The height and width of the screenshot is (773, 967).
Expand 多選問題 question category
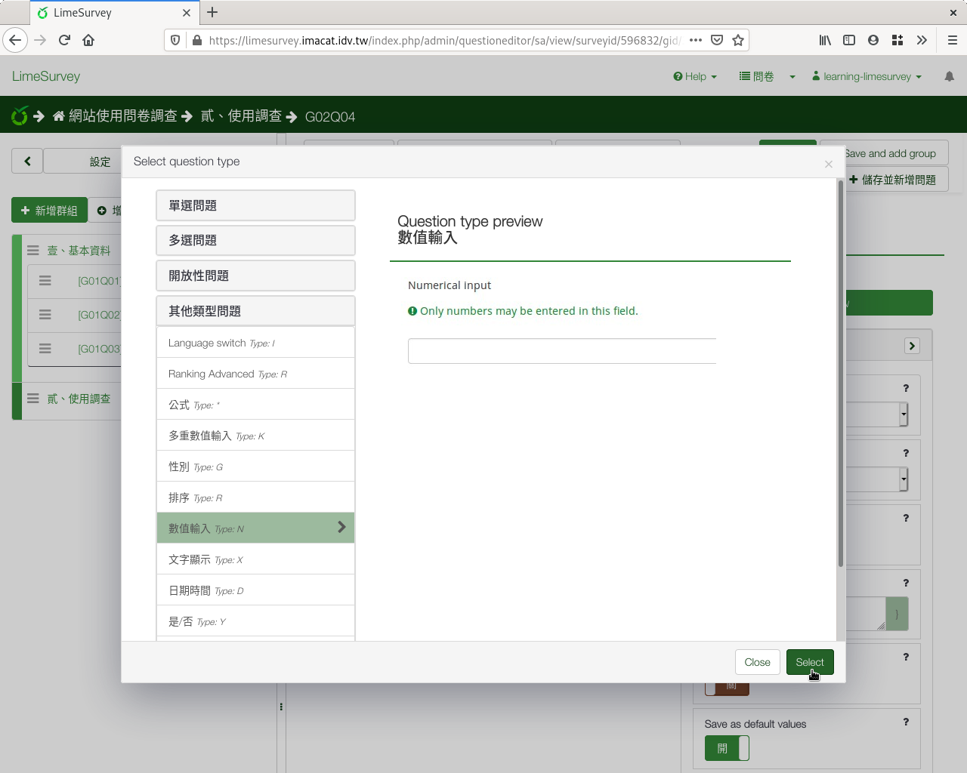click(255, 240)
